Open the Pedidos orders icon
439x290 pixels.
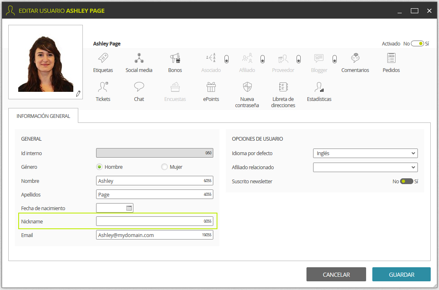click(391, 58)
